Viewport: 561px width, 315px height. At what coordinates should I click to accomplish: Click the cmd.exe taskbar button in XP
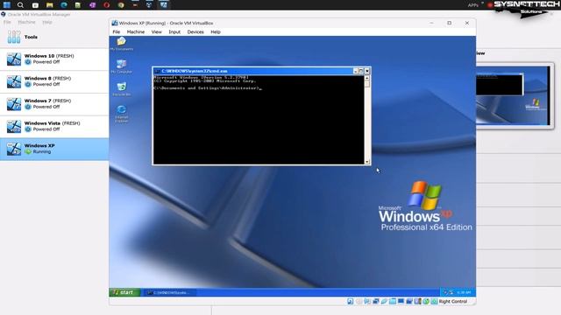(x=170, y=292)
